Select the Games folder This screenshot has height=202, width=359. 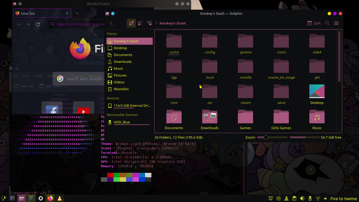point(245,120)
